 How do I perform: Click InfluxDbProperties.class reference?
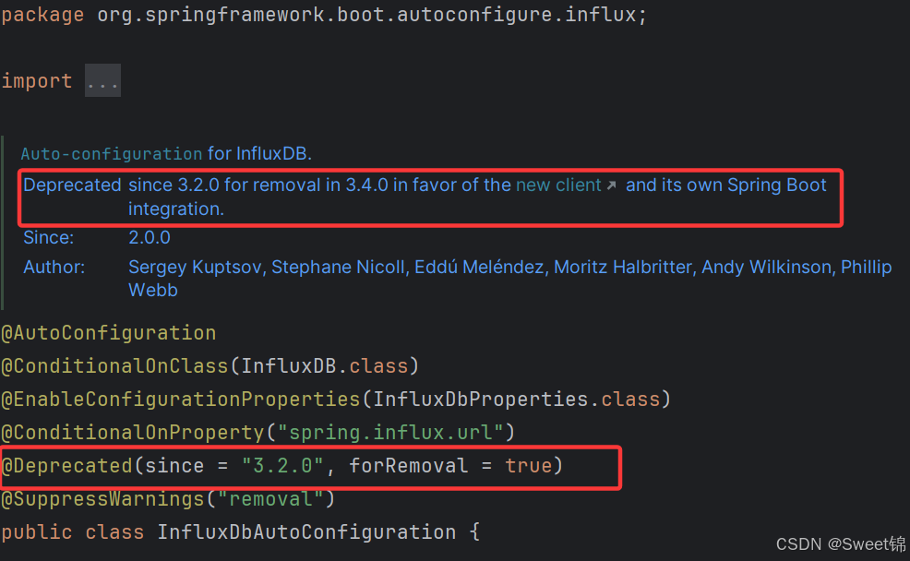pos(517,400)
